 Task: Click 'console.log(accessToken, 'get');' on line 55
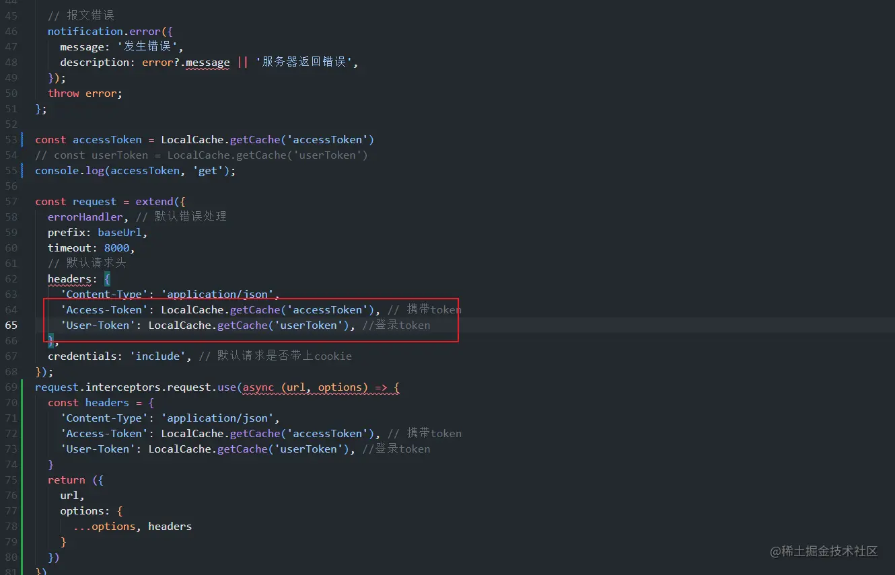[x=135, y=170]
